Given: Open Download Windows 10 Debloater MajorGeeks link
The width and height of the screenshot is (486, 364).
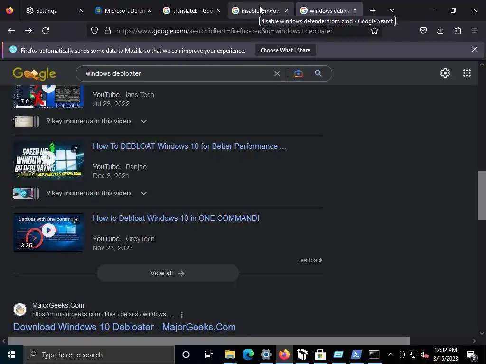Looking at the screenshot, I should coord(125,327).
